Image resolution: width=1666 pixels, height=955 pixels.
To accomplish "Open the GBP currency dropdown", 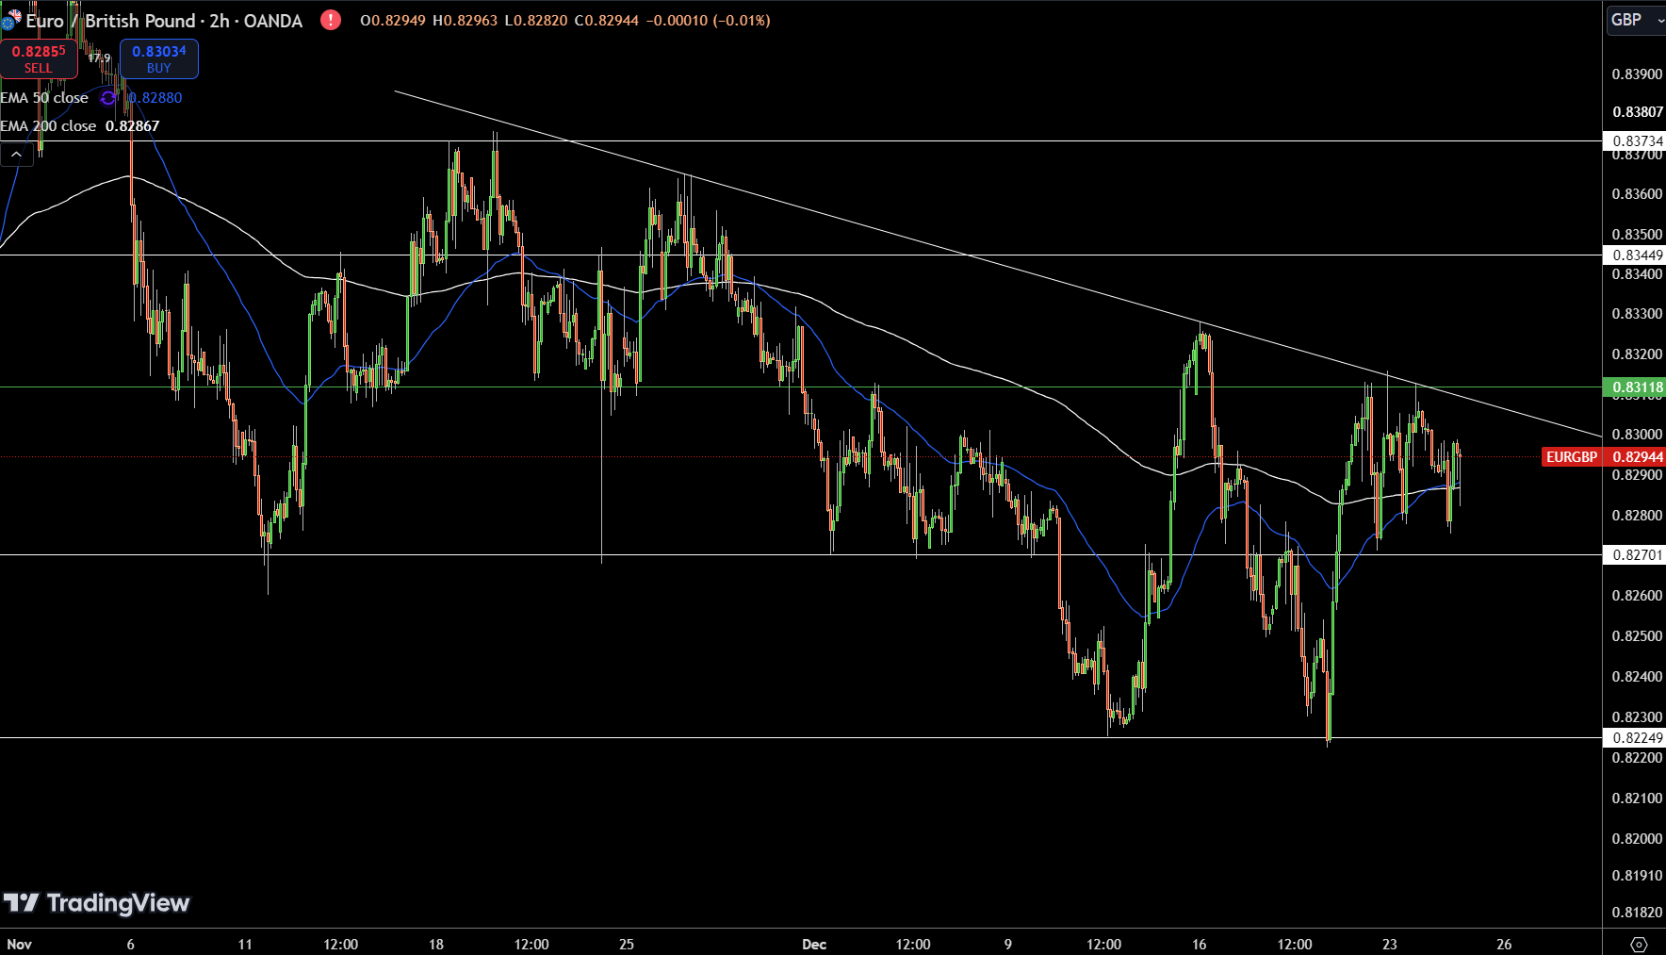I will [x=1636, y=20].
